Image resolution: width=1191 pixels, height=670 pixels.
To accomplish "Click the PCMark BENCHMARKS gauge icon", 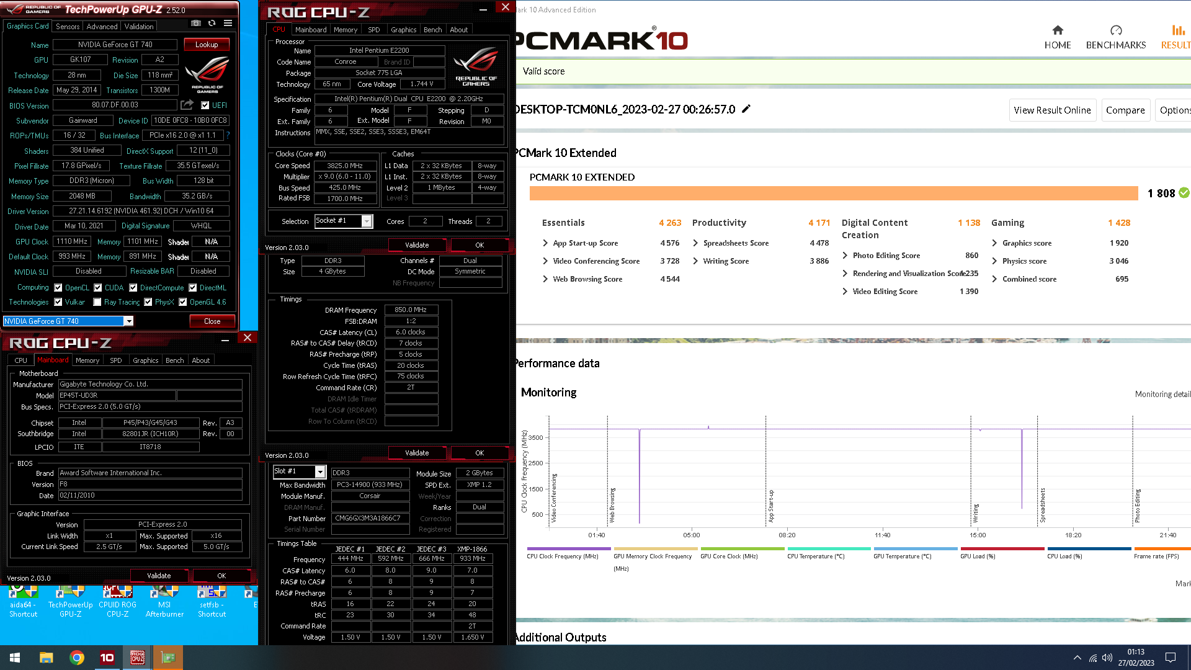I will coord(1116,30).
